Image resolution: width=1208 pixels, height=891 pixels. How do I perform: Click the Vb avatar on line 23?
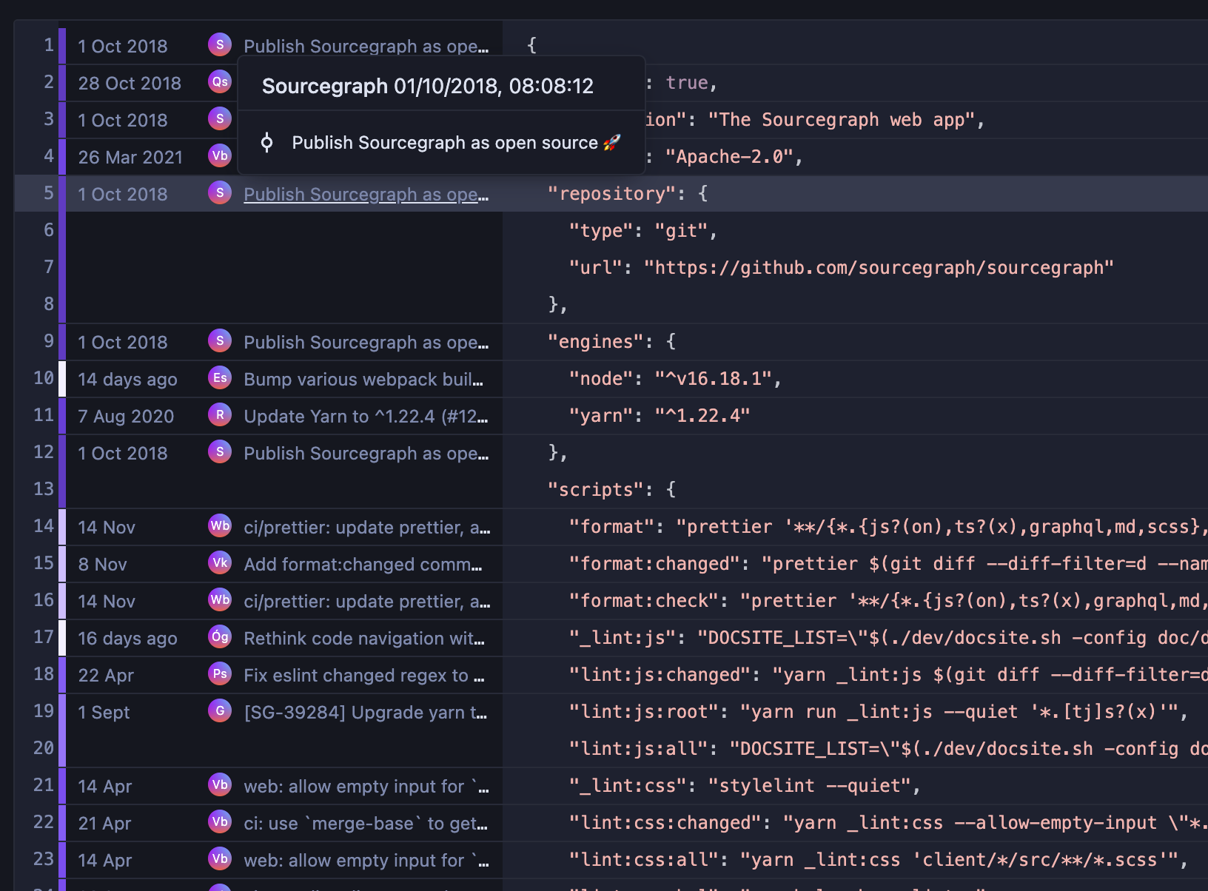click(x=220, y=858)
